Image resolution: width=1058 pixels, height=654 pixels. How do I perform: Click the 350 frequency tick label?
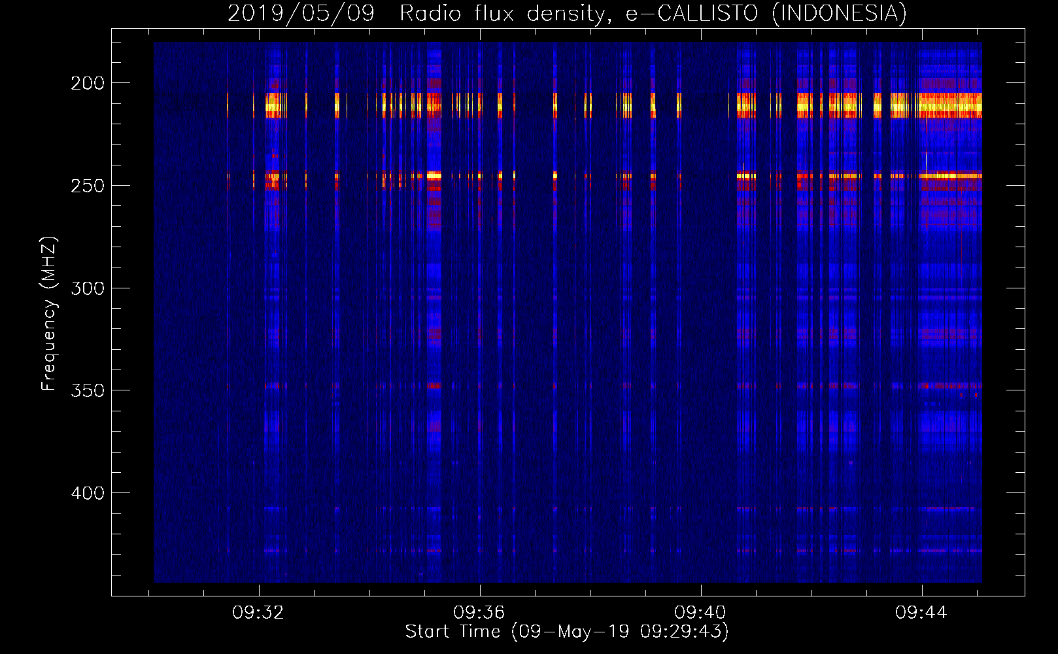pyautogui.click(x=88, y=390)
